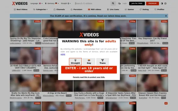Open the thumbnail above the Lukecooperx link
This screenshot has height=111, width=178.
[26, 28]
